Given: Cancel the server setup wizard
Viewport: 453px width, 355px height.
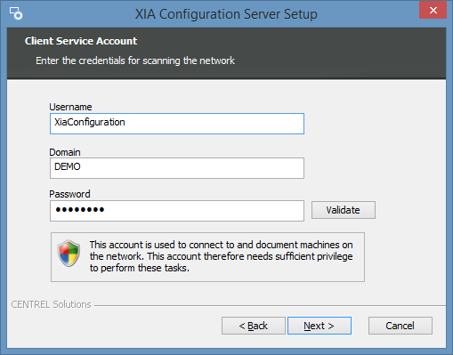Looking at the screenshot, I should (400, 326).
